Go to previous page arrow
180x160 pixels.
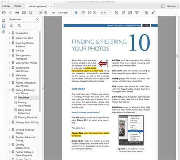click(x=40, y=13)
